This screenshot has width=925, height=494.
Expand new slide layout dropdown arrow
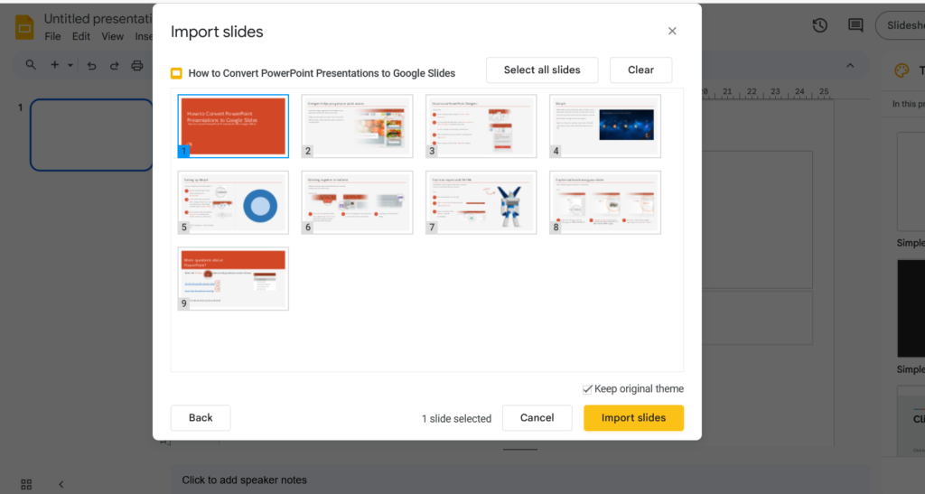pyautogui.click(x=70, y=65)
